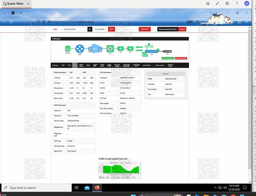Reload the page with browser refresh icon
Image resolution: width=256 pixels, height=196 pixels.
pos(11,22)
